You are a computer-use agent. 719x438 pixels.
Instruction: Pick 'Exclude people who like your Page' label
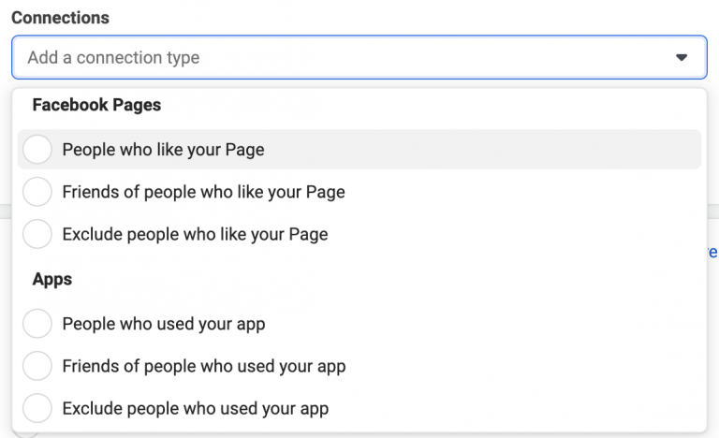(195, 234)
